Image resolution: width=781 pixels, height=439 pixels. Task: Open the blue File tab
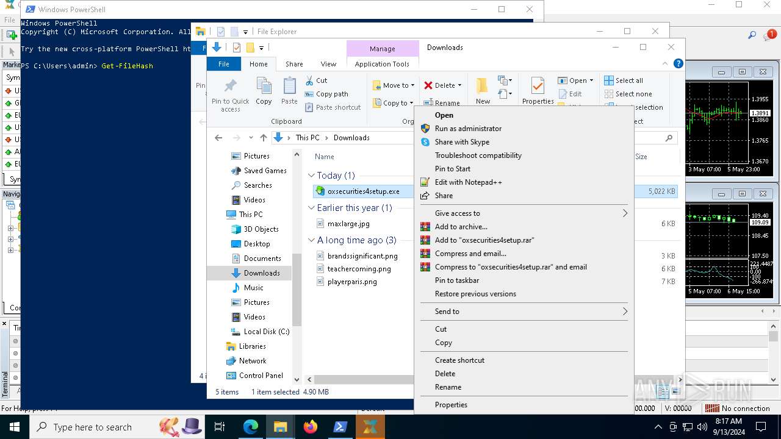[224, 64]
